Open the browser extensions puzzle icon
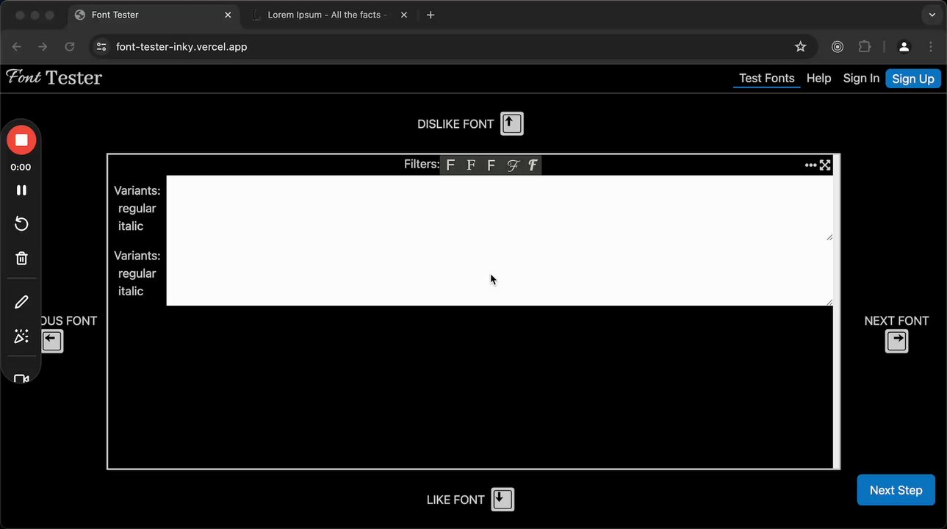Screen dimensions: 947x529 tap(865, 46)
